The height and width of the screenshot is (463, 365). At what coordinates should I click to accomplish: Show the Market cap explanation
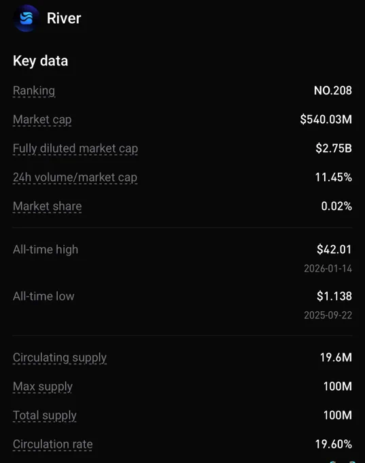42,120
